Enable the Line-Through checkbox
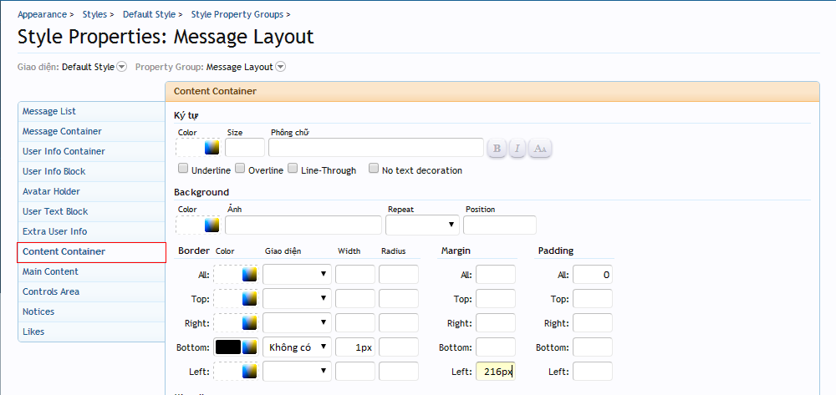This screenshot has width=836, height=395. click(293, 169)
